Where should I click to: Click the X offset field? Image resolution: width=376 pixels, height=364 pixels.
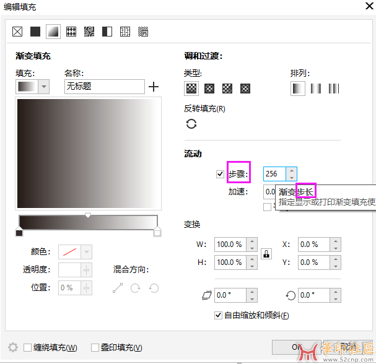(314, 245)
